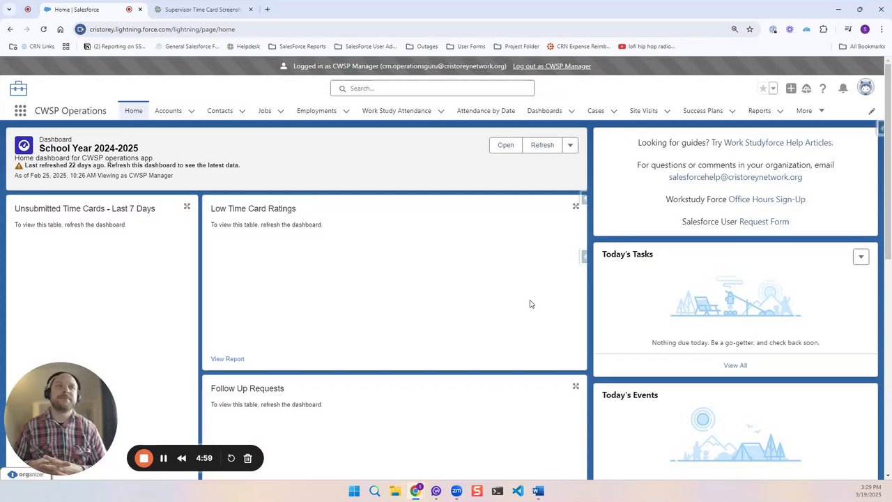Screen dimensions: 892x502
Task: Open Chrome media controls icon
Action: [x=848, y=29]
